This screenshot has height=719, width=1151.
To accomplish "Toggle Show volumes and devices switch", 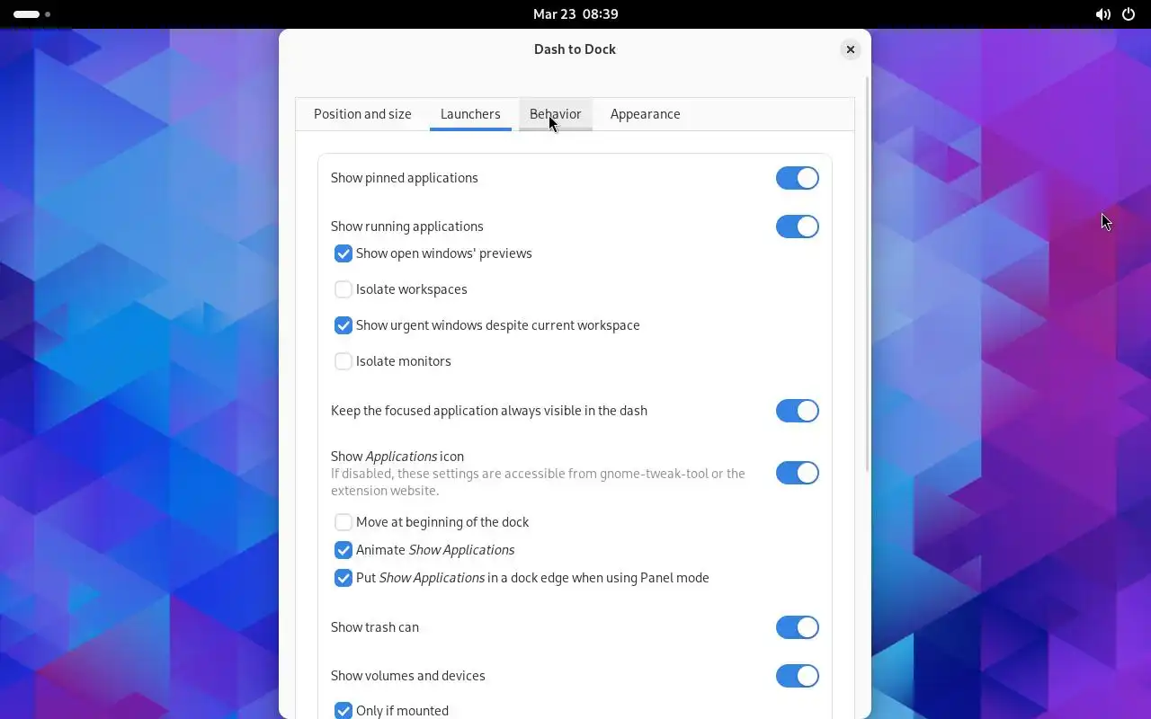I will pos(798,676).
